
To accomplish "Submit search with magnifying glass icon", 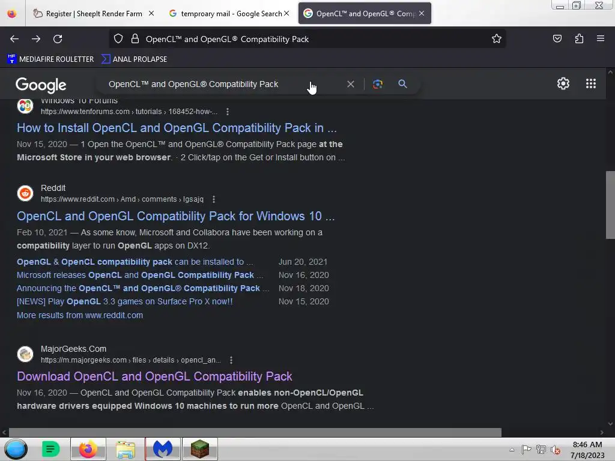I will 402,84.
